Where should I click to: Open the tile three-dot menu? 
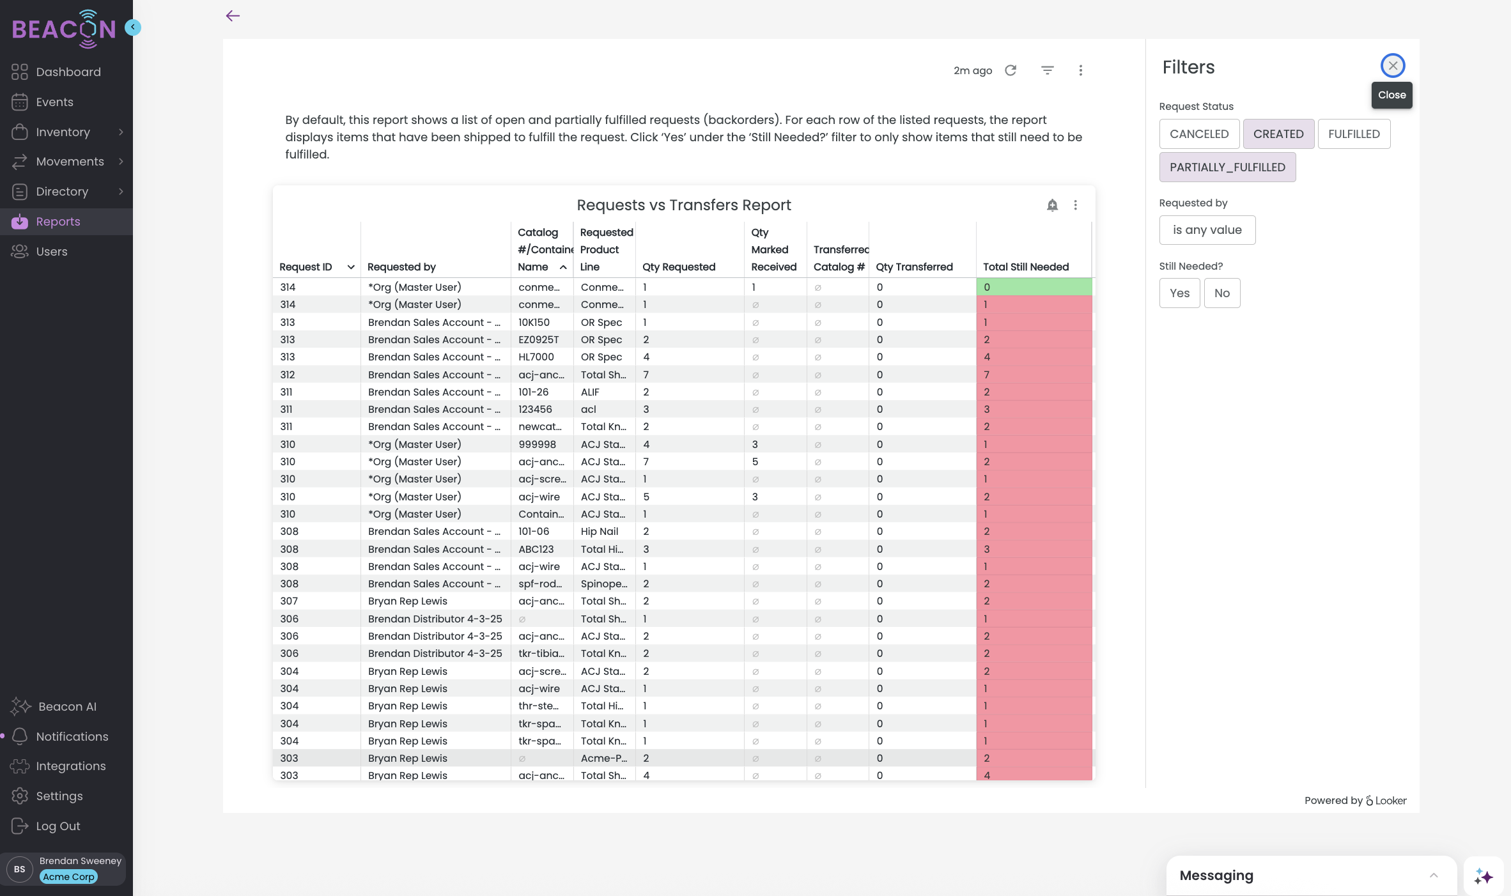[x=1076, y=205]
